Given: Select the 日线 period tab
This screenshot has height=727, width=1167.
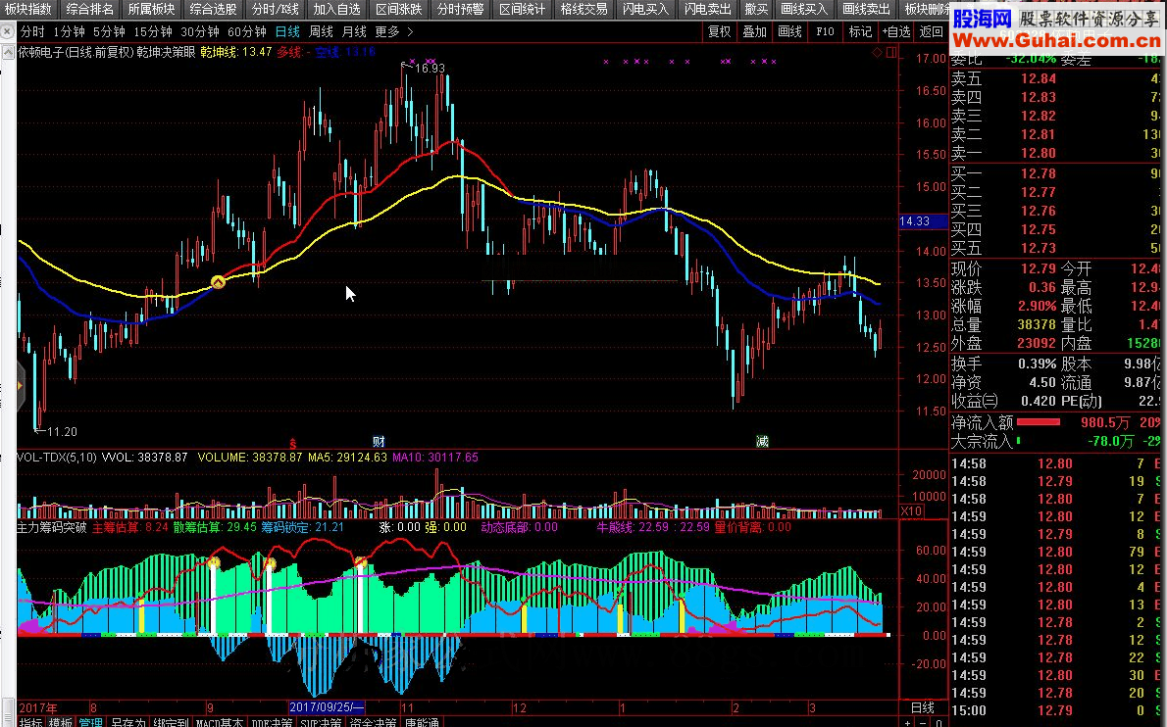Looking at the screenshot, I should 288,32.
